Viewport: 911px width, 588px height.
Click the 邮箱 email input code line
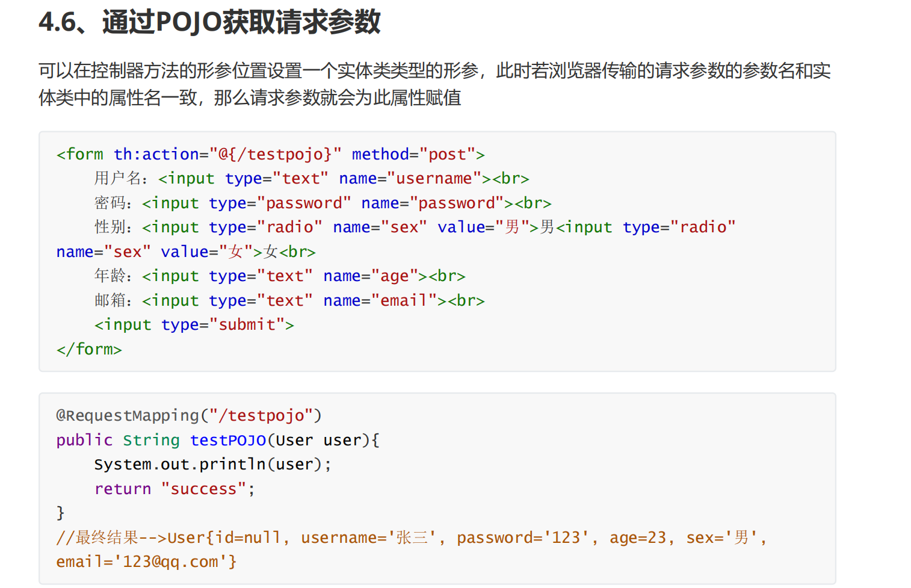(x=289, y=301)
